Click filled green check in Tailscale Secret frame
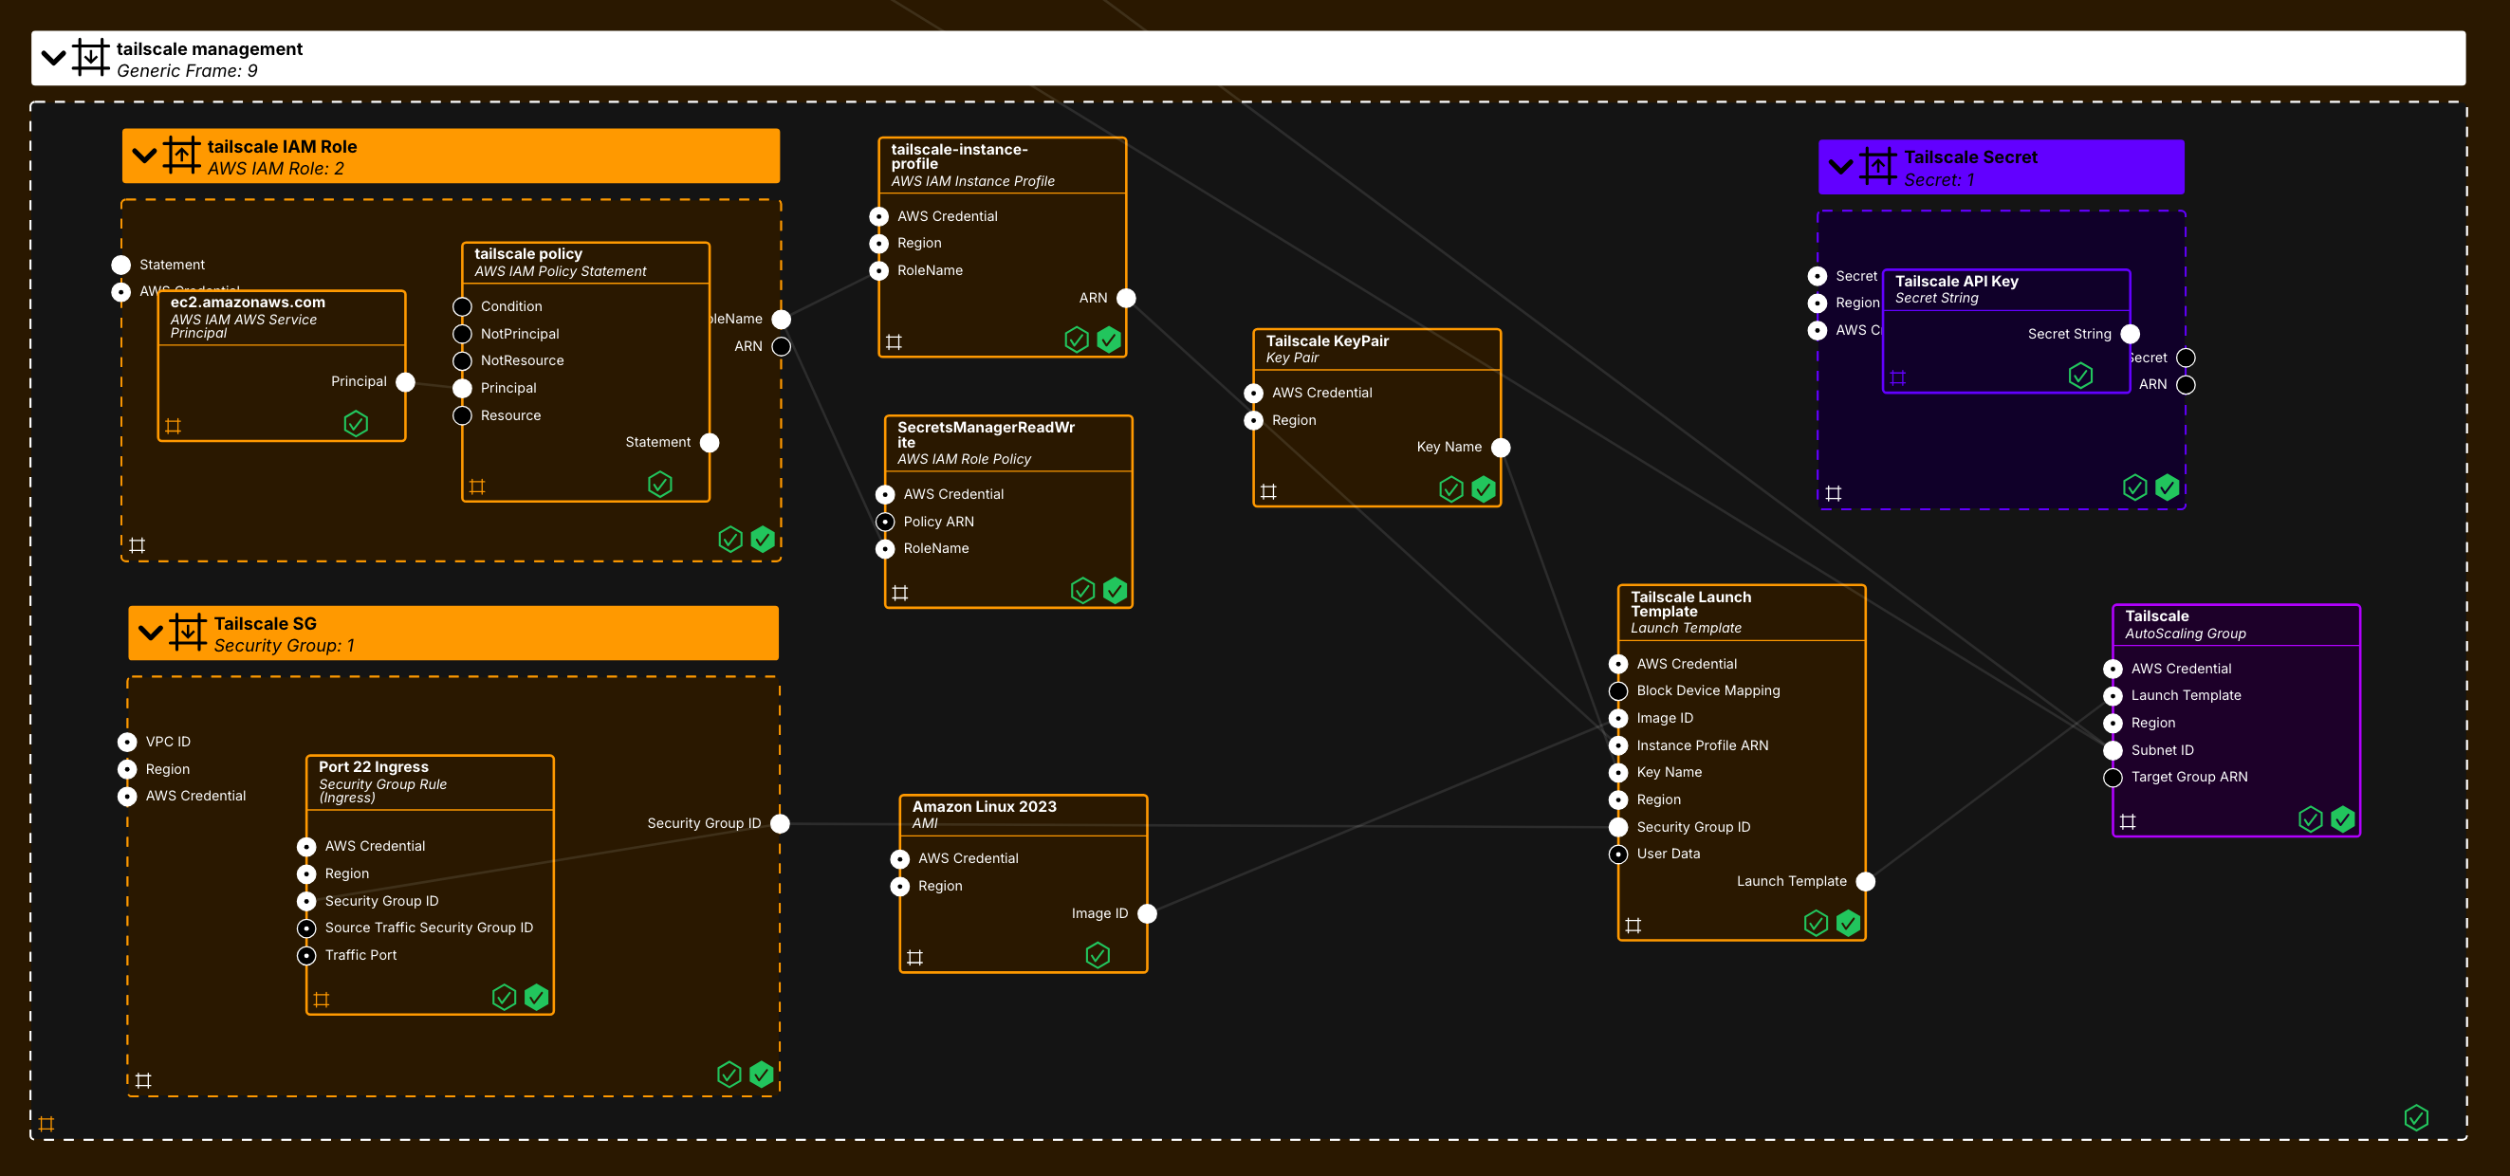 coord(2167,488)
